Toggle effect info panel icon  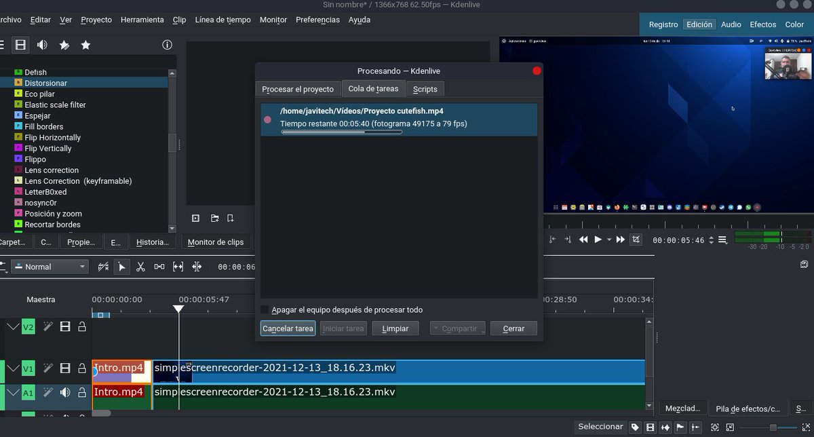point(167,45)
